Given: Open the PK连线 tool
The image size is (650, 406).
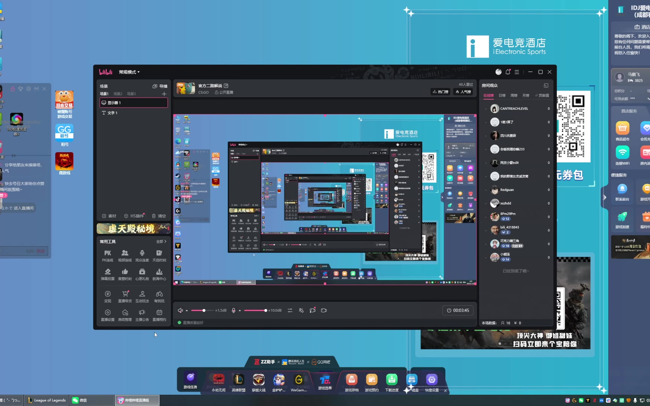Looking at the screenshot, I should click(108, 255).
